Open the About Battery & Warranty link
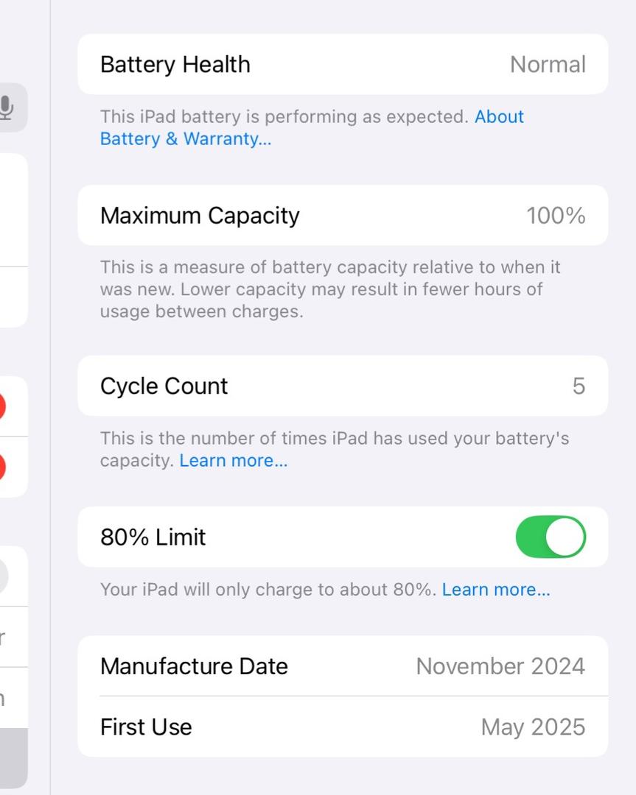 pos(186,138)
